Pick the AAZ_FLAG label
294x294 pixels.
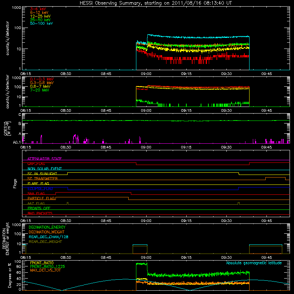pos(36,203)
